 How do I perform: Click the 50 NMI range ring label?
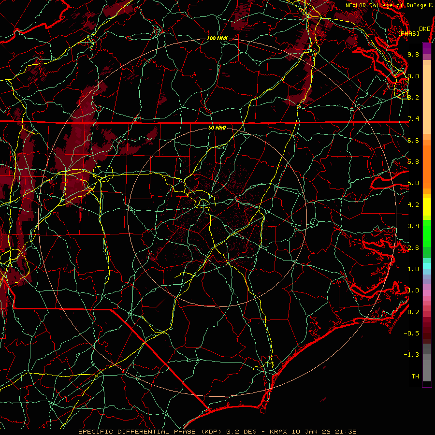click(x=217, y=128)
